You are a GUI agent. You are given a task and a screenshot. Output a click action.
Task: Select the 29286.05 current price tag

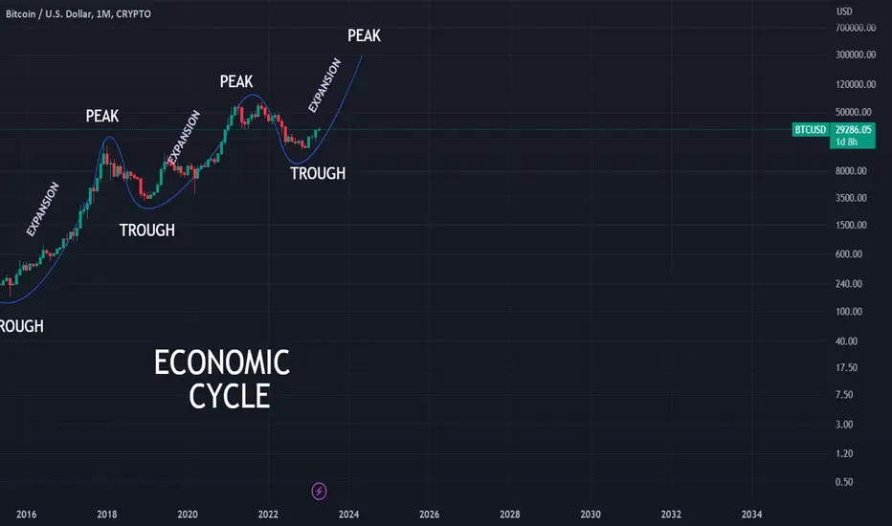pyautogui.click(x=853, y=130)
